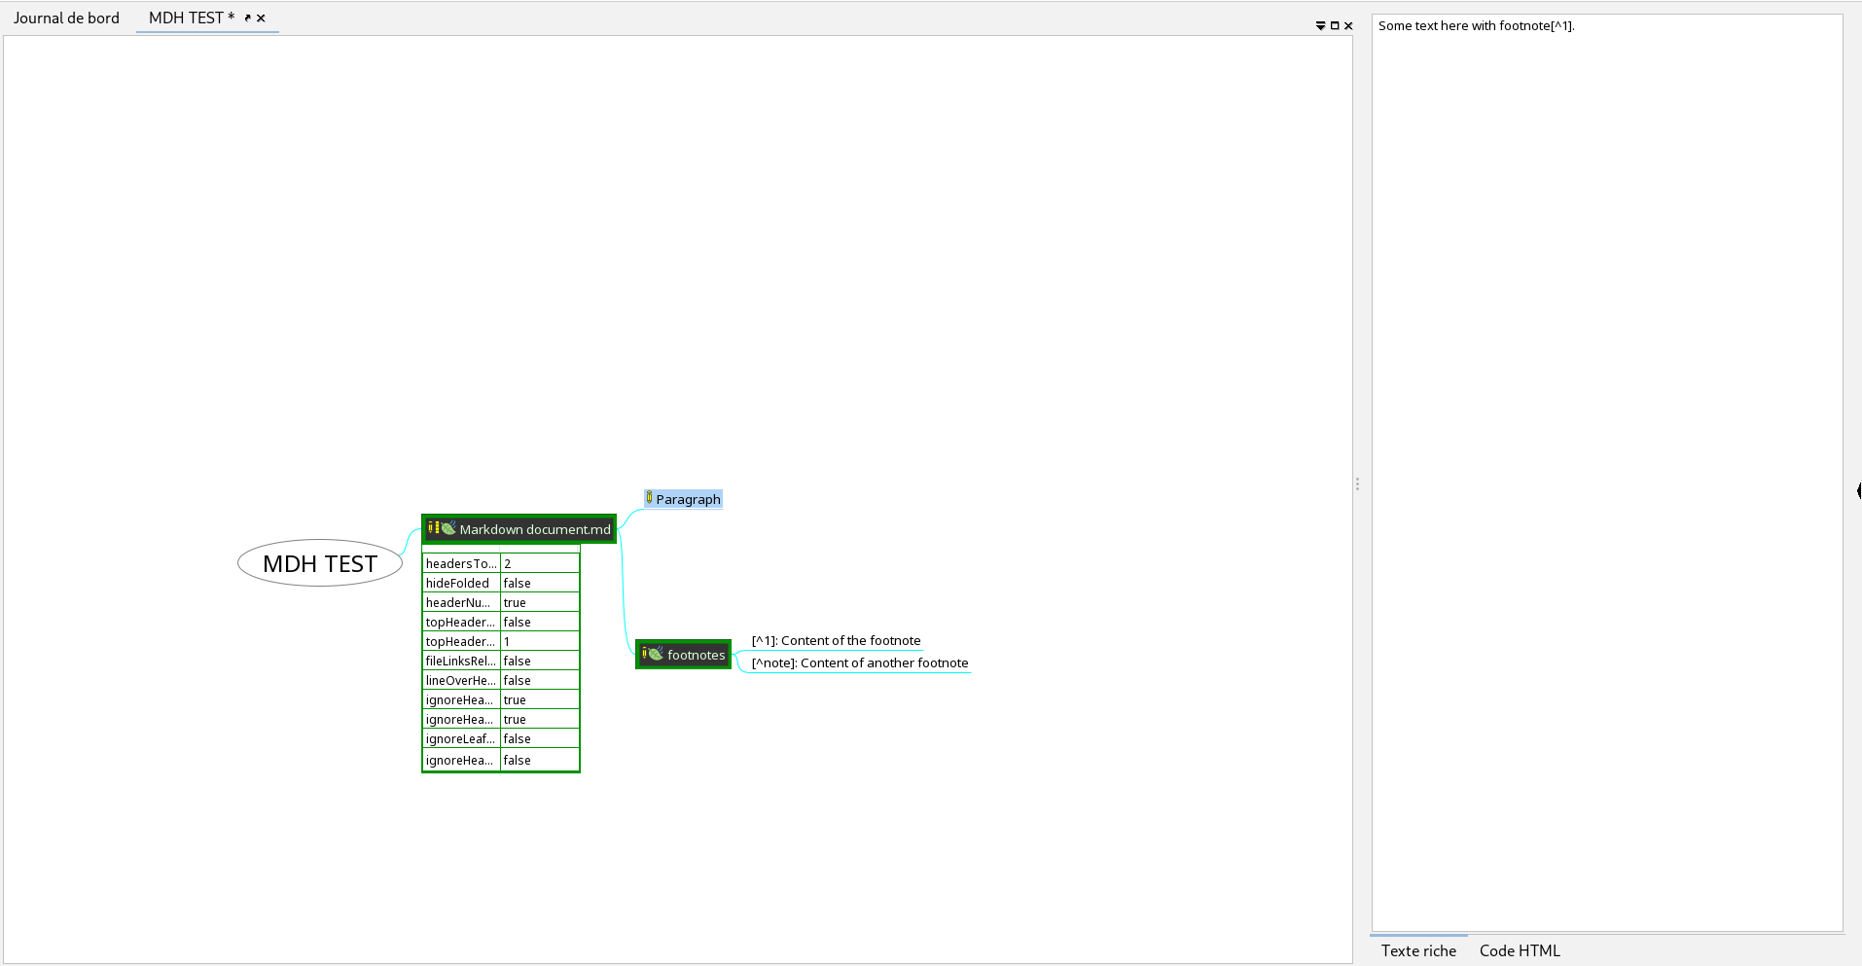Click the 'ignoreLeaf...' attribute name cell
Screen dimensions: 1862x966
[x=461, y=738]
